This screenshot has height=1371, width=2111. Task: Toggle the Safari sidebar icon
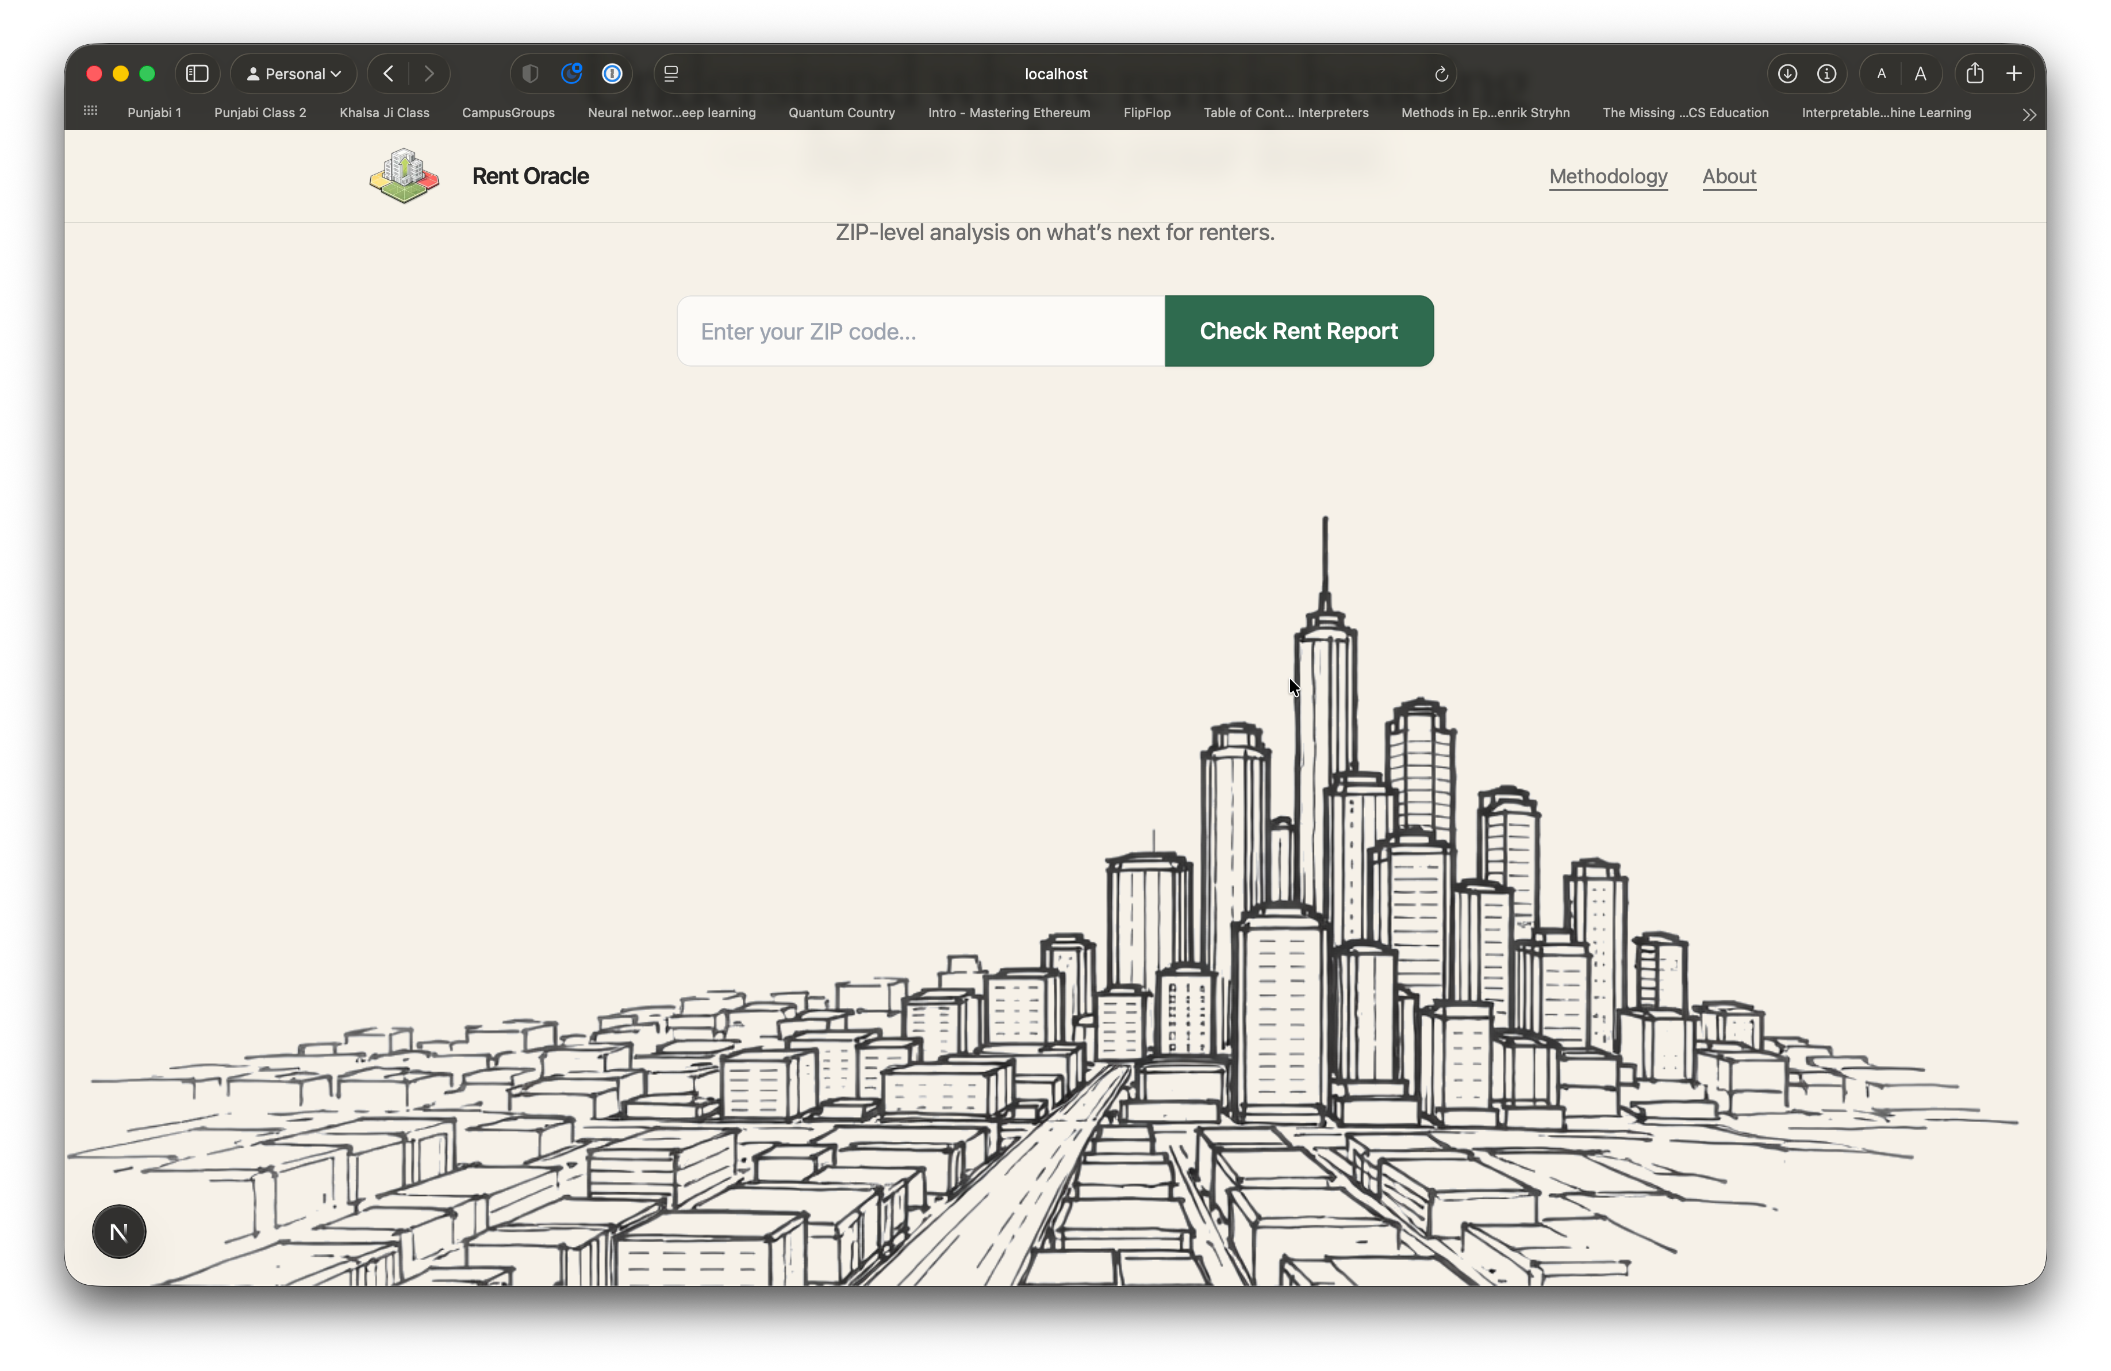(x=197, y=74)
